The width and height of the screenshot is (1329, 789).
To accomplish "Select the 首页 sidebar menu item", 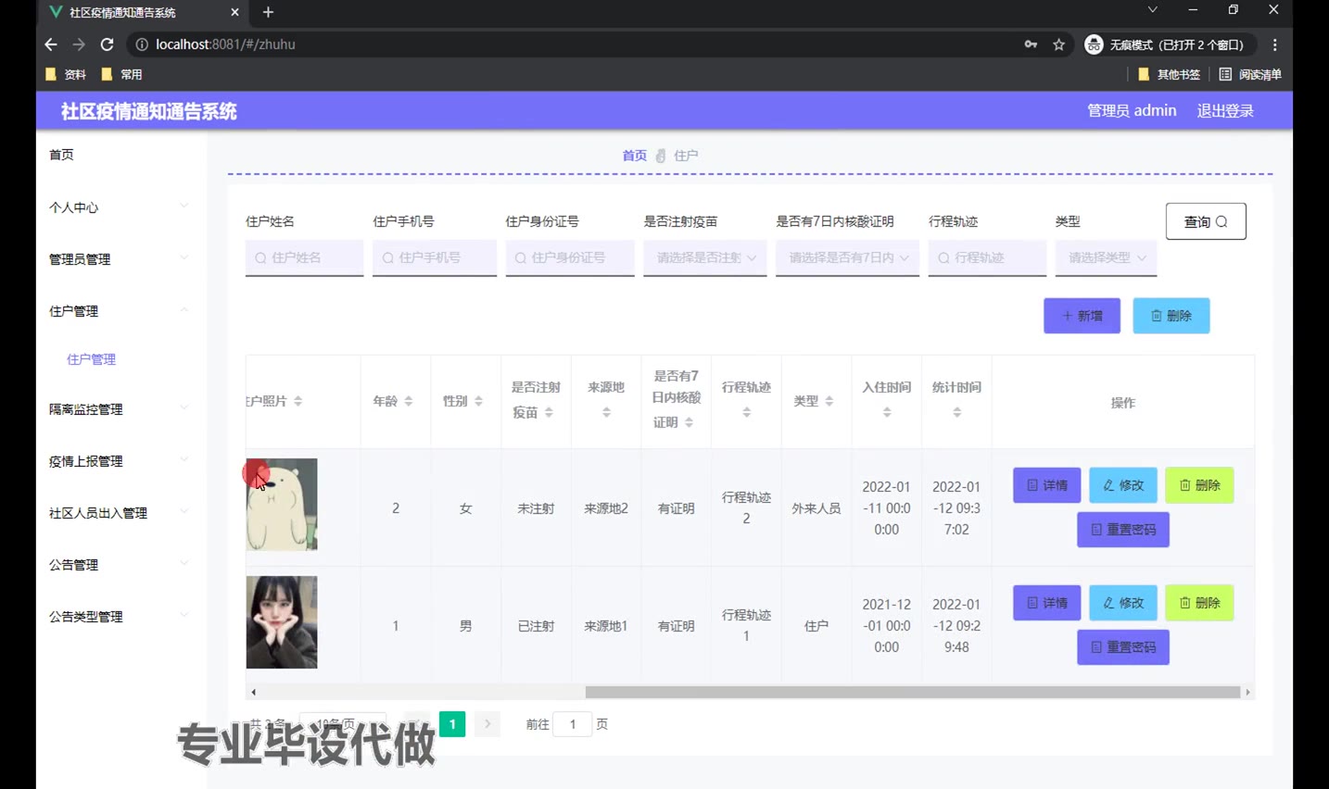I will (62, 155).
